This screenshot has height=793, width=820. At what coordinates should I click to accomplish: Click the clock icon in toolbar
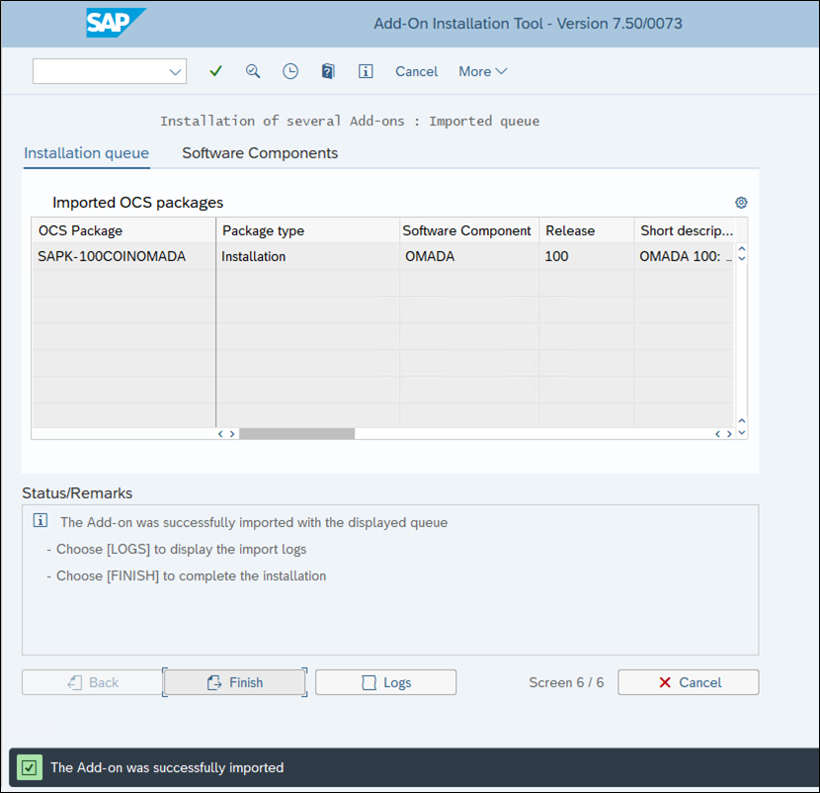(x=290, y=71)
